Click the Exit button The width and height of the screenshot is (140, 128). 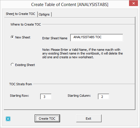coord(89,119)
